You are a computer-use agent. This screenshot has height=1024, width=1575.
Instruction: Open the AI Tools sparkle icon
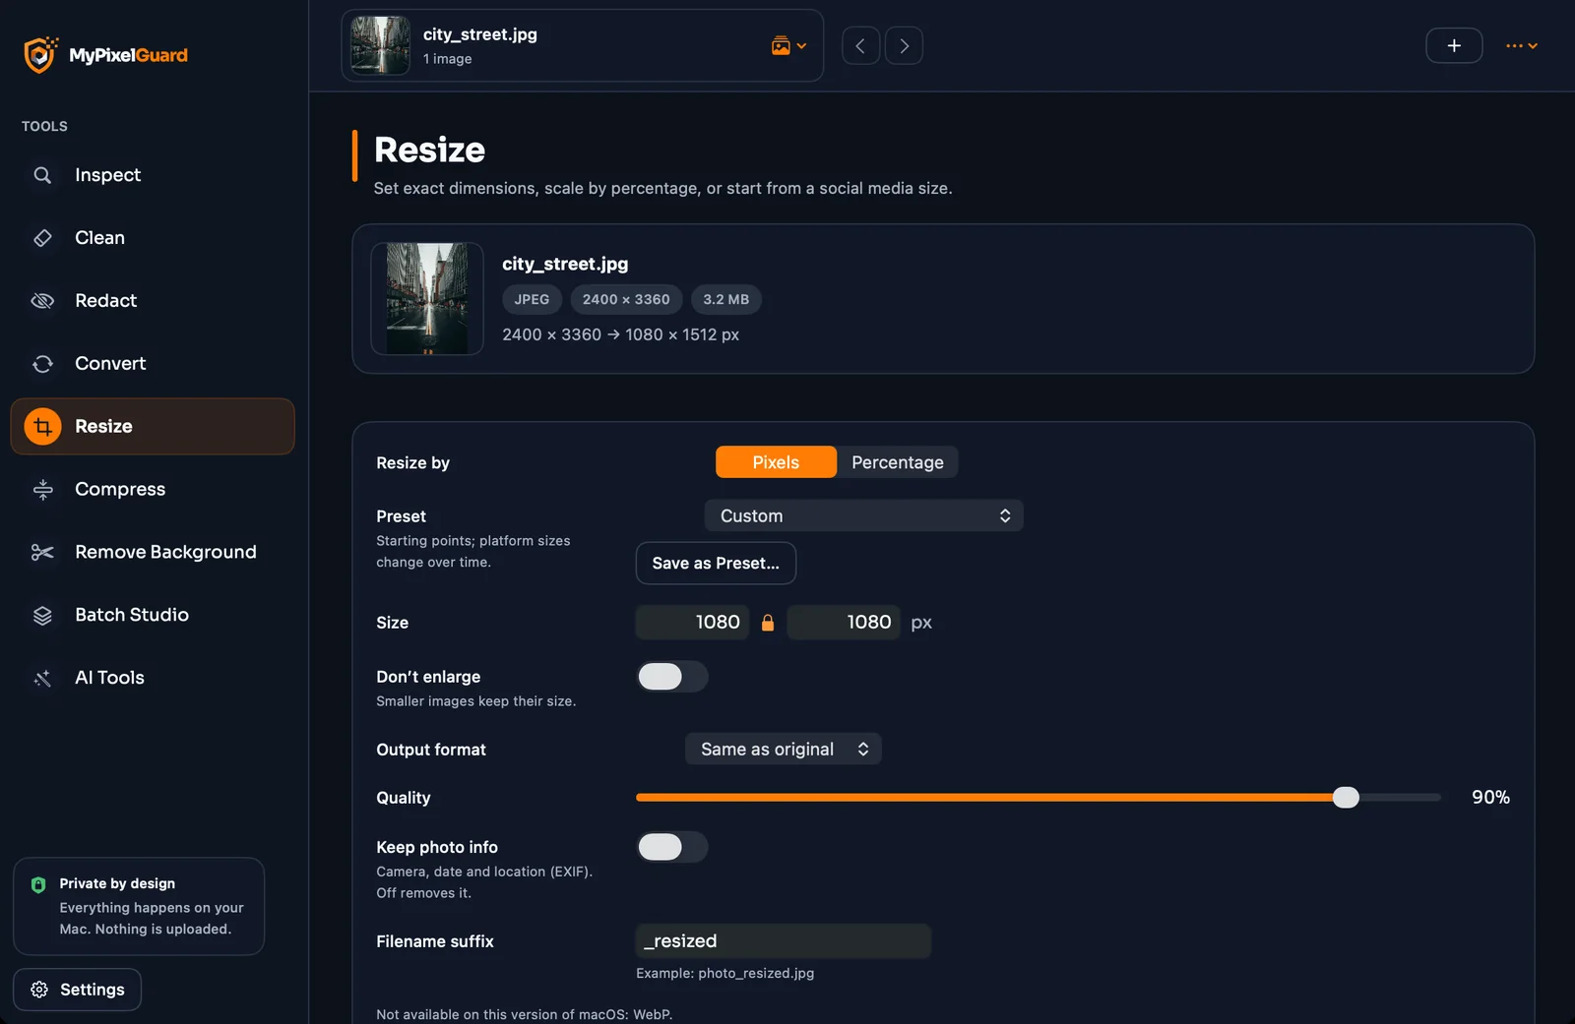[42, 679]
